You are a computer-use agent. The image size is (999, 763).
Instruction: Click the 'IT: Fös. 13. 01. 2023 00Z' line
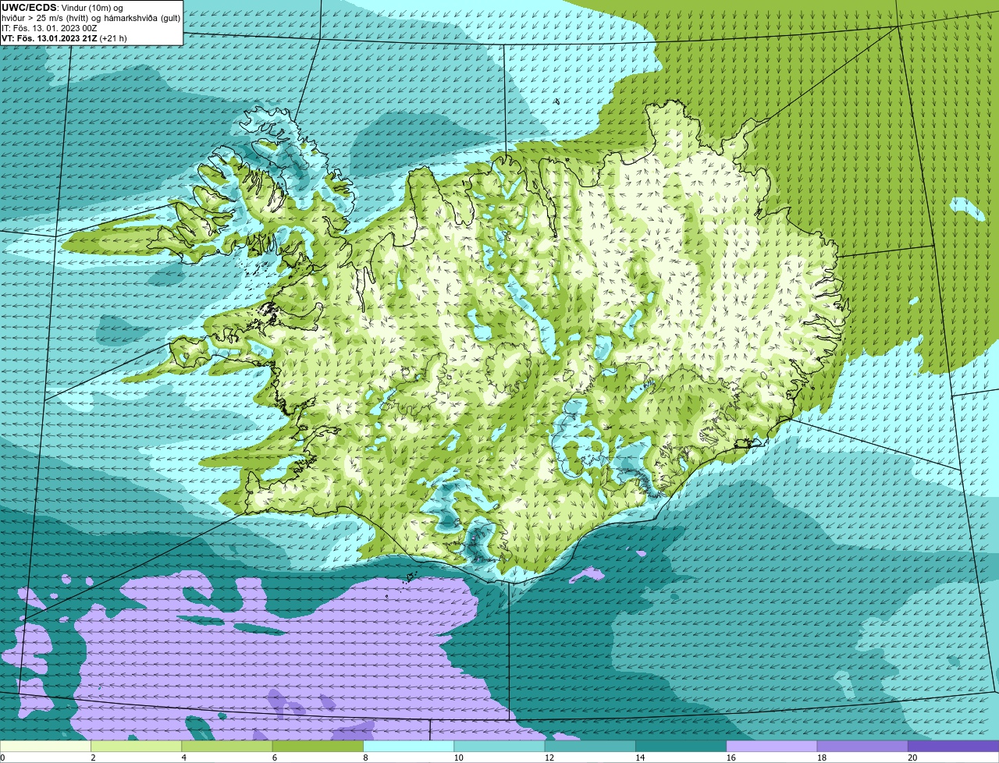49,28
